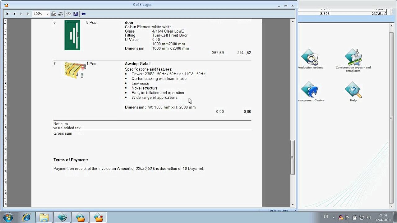Viewport: 397px width, 223px height.
Task: Switch to first orange box taskbar app
Action: tap(80, 217)
